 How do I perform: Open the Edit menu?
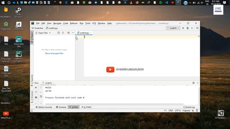tap(43, 23)
